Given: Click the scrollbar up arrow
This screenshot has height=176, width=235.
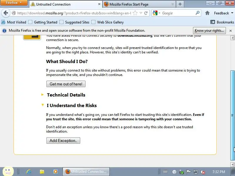Looking at the screenshot, I should [x=232, y=38].
